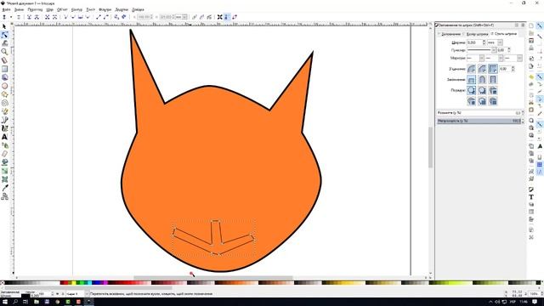Select the 3D box tool

point(4,77)
